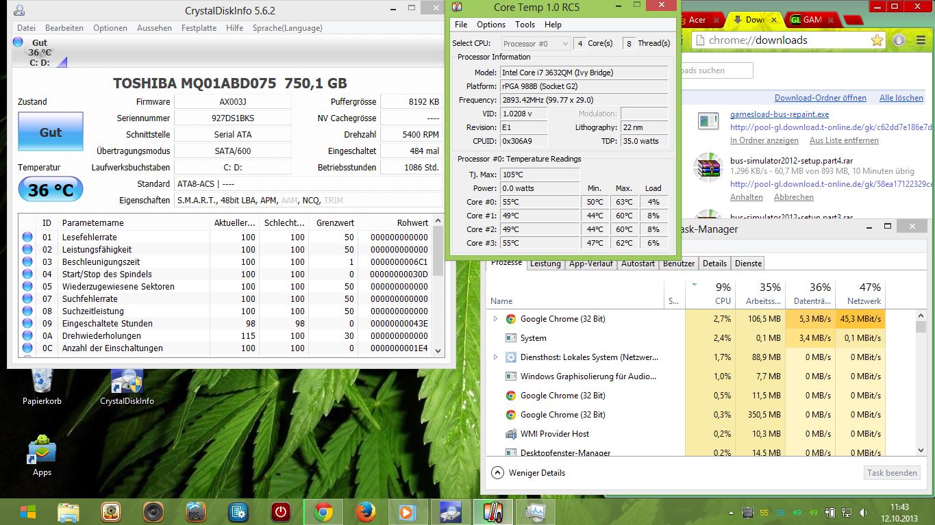Click the network tray icon
This screenshot has width=935, height=525.
[x=846, y=513]
